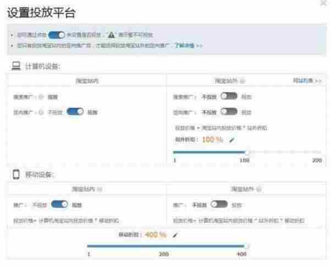
Task: Disable computer 淘宝站内 定向推广 toggle
Action: (75, 112)
